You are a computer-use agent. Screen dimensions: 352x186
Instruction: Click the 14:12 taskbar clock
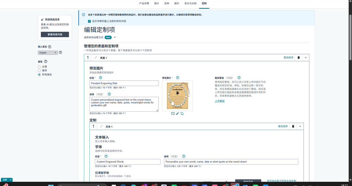click(344, 185)
